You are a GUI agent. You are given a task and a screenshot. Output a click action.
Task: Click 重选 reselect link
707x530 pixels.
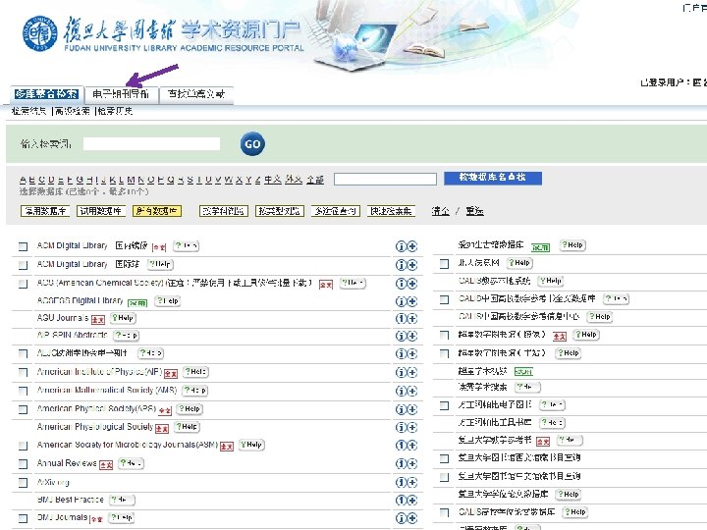[x=474, y=211]
